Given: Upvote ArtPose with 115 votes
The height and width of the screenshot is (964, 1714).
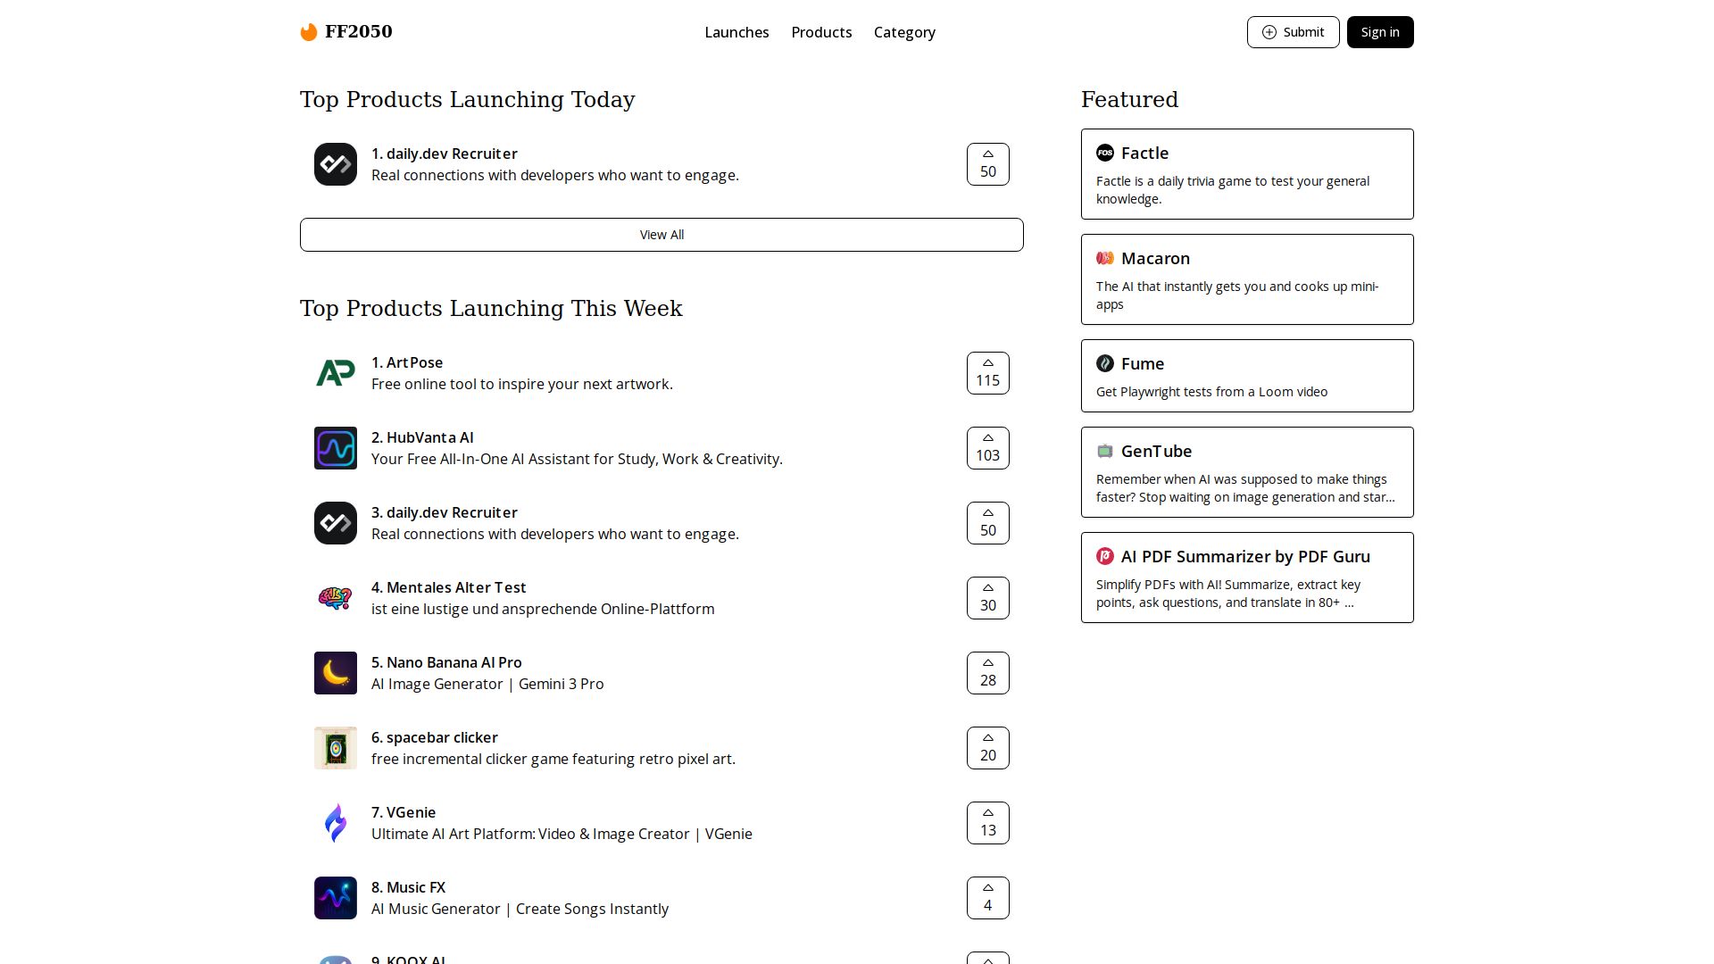Looking at the screenshot, I should [987, 373].
